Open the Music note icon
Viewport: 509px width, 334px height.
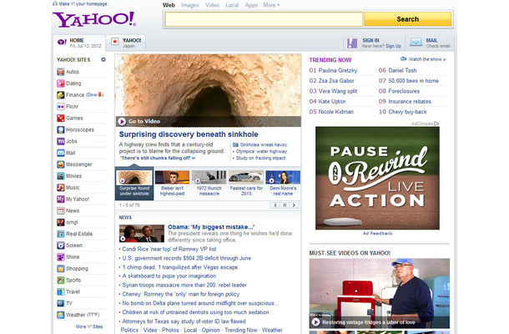pos(61,188)
